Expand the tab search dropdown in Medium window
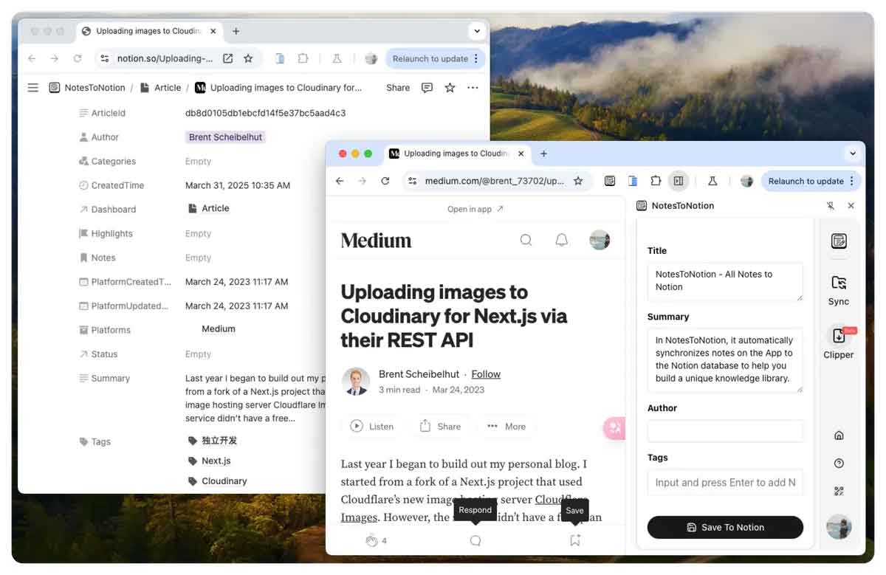This screenshot has width=886, height=575. 852,154
